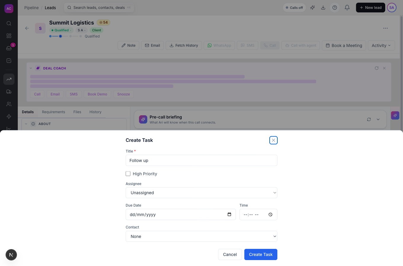
Task: Click the Due Date input field
Action: pos(181,215)
